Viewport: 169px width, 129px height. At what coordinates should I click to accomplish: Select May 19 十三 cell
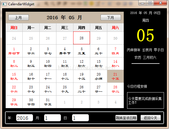82,76
